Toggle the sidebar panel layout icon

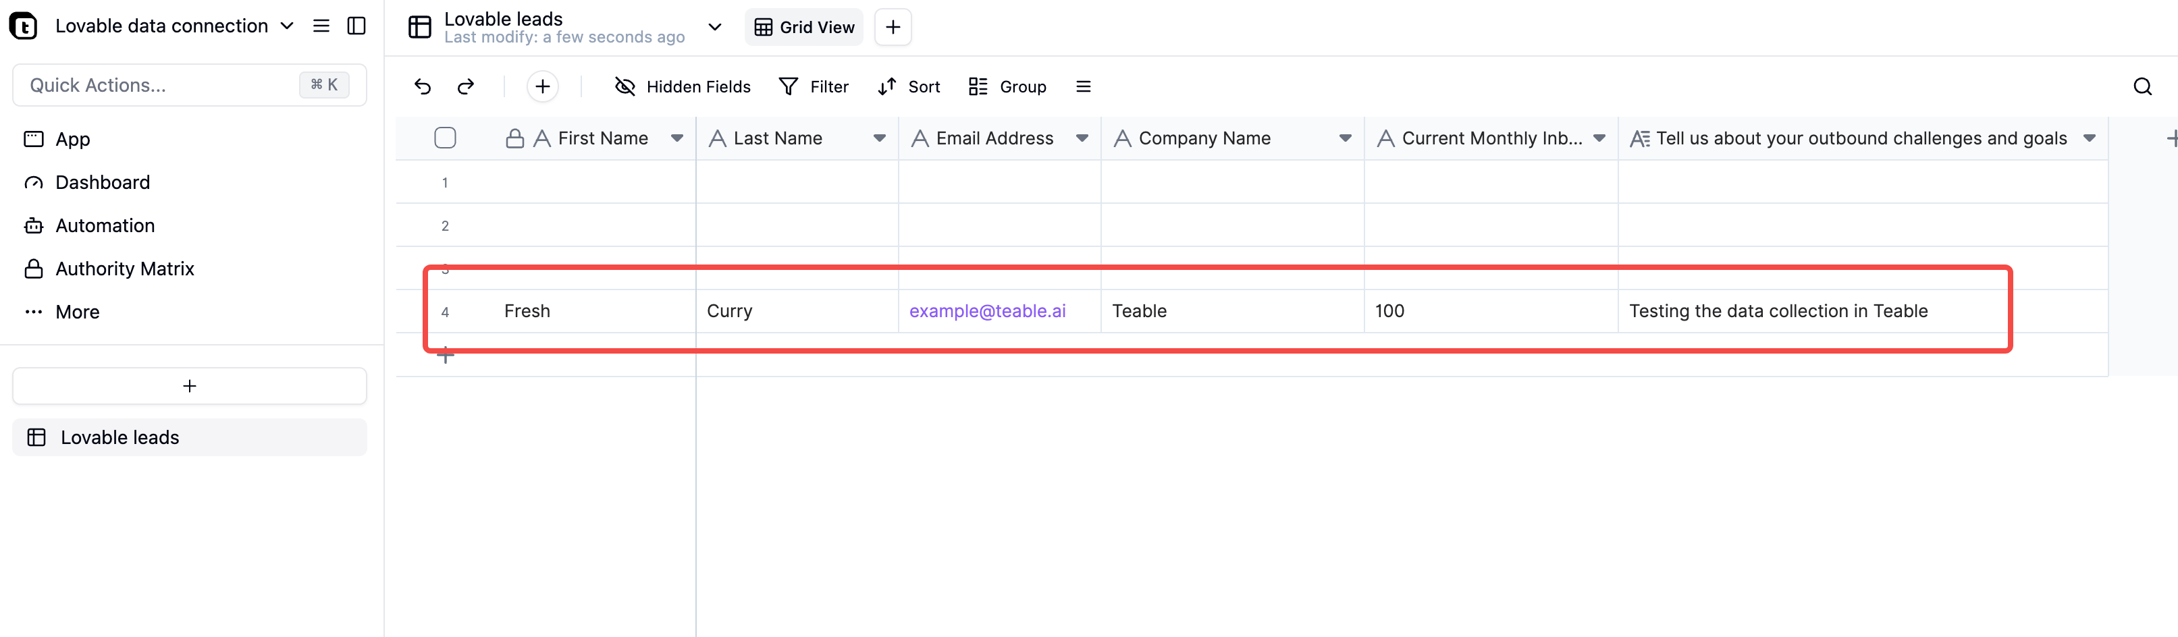pos(356,26)
